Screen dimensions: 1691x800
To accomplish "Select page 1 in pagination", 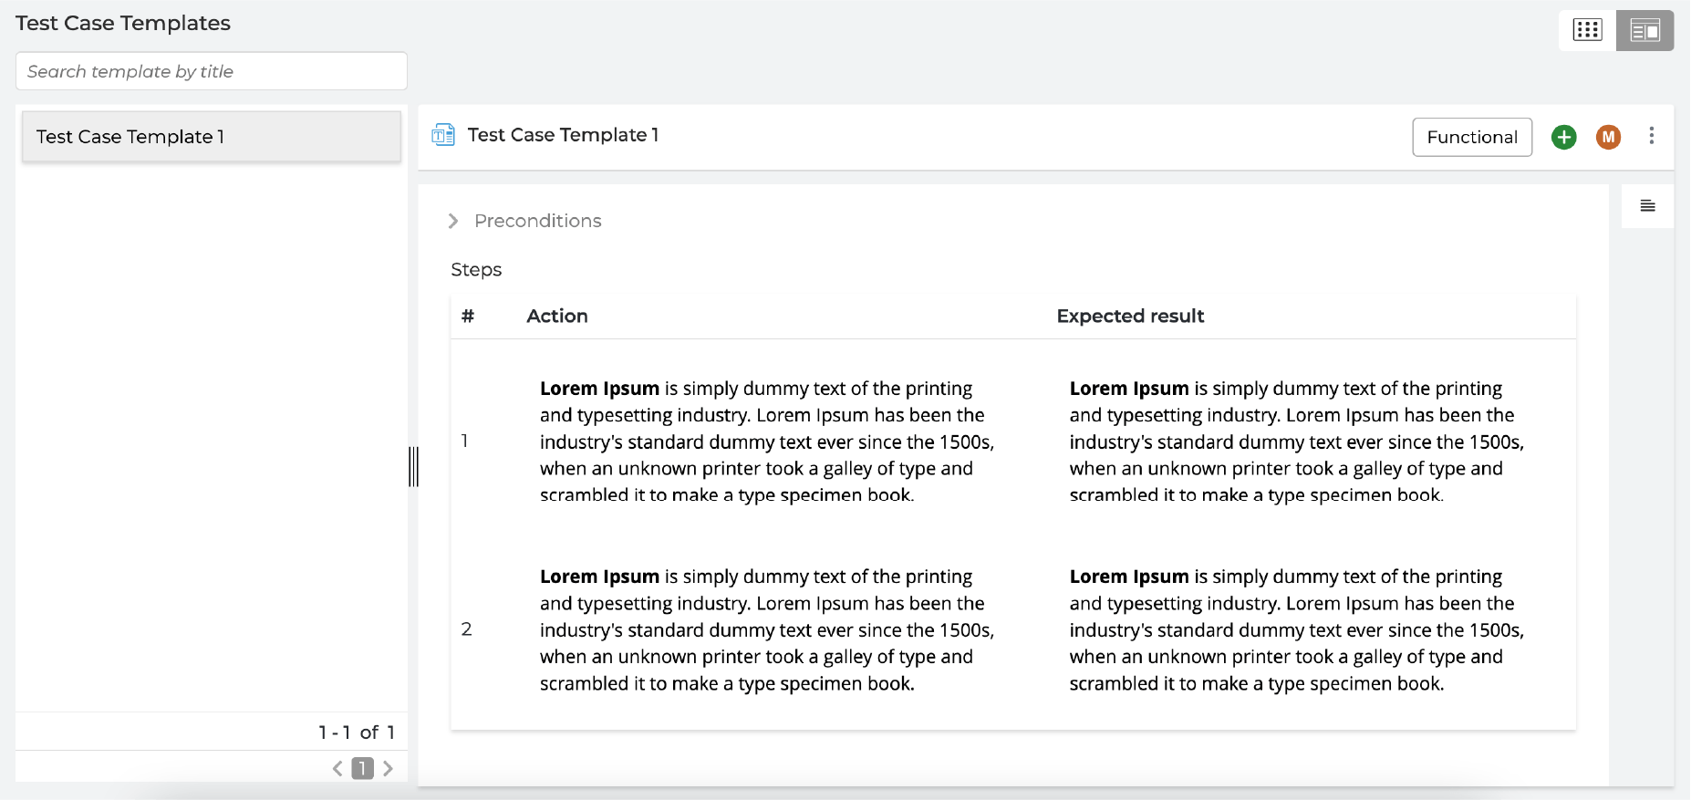I will click(x=363, y=768).
